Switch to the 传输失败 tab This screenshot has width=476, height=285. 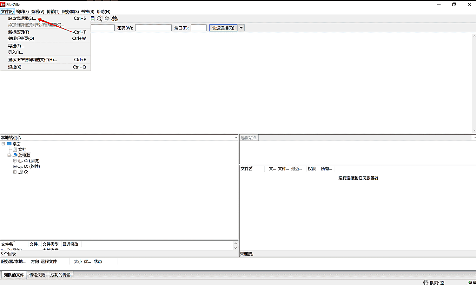pyautogui.click(x=37, y=275)
